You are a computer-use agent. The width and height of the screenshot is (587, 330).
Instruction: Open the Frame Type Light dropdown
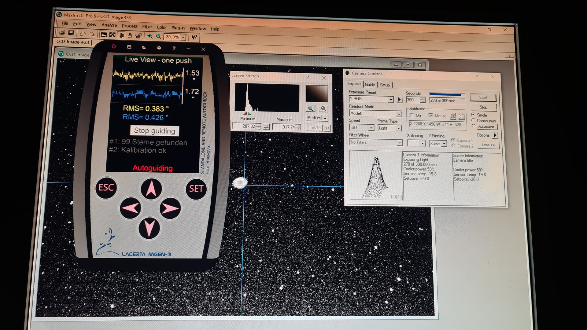[x=398, y=128]
